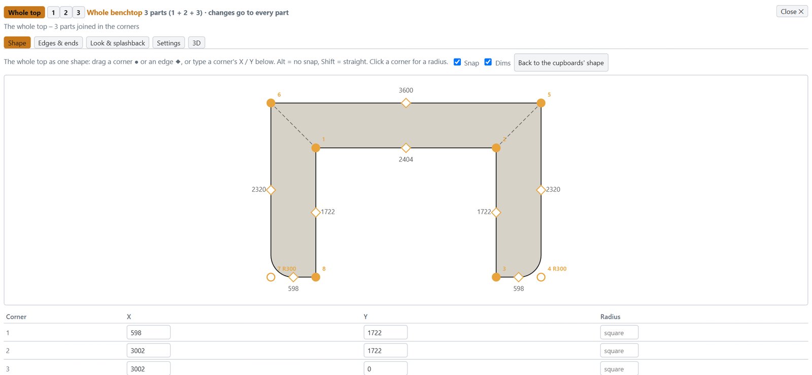The width and height of the screenshot is (812, 375).
Task: Click the right 598 bottom edge diamond
Action: click(x=519, y=277)
